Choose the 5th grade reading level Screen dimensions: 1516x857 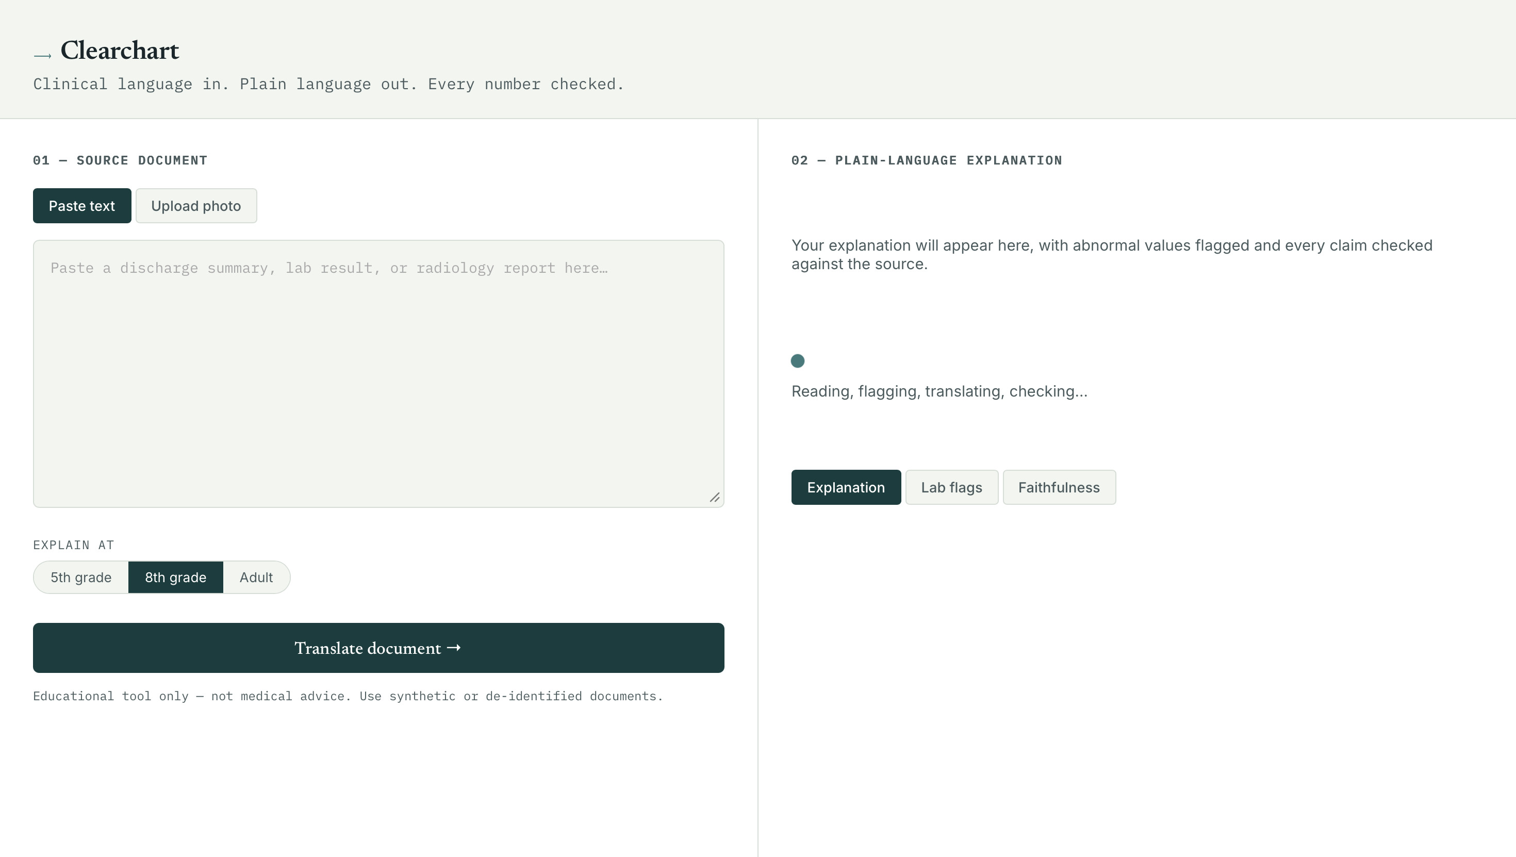pyautogui.click(x=81, y=578)
